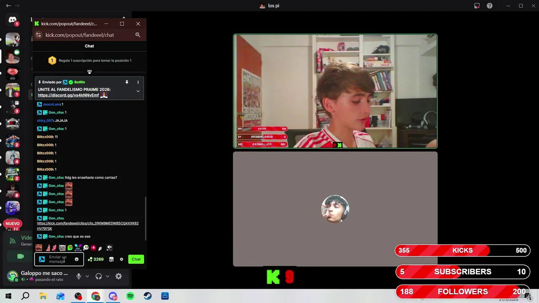Open Discord user settings gear
This screenshot has height=303, width=539.
point(119,276)
